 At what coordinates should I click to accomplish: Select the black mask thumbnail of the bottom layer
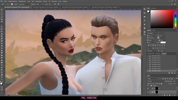click(x=157, y=92)
